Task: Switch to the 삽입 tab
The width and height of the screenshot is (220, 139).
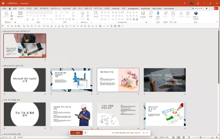Action: tap(15, 9)
